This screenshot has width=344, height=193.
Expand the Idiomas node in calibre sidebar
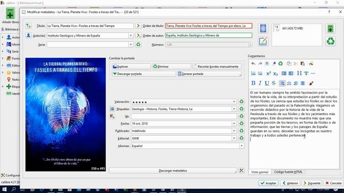(x=3, y=44)
